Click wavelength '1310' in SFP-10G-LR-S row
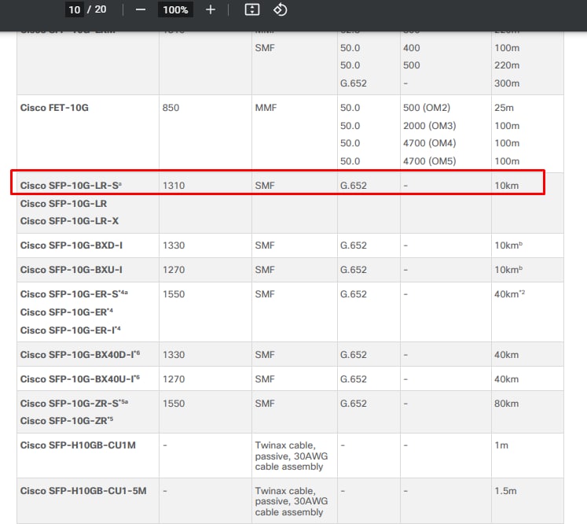 tap(174, 186)
